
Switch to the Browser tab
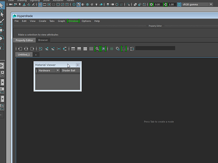pos(43,40)
